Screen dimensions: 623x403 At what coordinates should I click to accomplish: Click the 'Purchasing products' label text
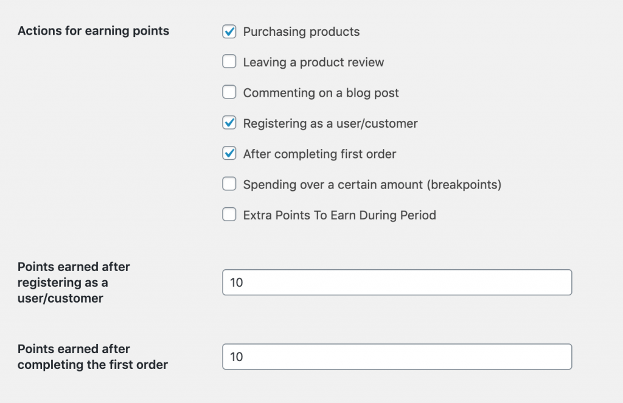(301, 32)
